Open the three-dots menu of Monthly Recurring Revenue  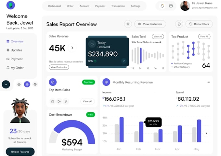point(208,82)
